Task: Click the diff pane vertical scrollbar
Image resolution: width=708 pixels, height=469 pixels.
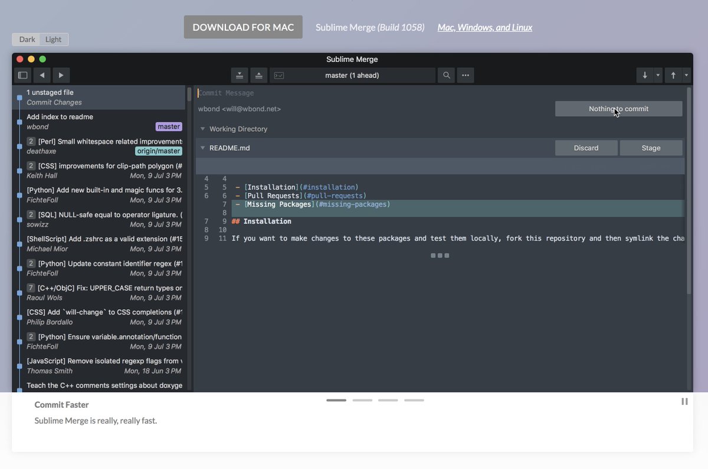Action: [689, 191]
